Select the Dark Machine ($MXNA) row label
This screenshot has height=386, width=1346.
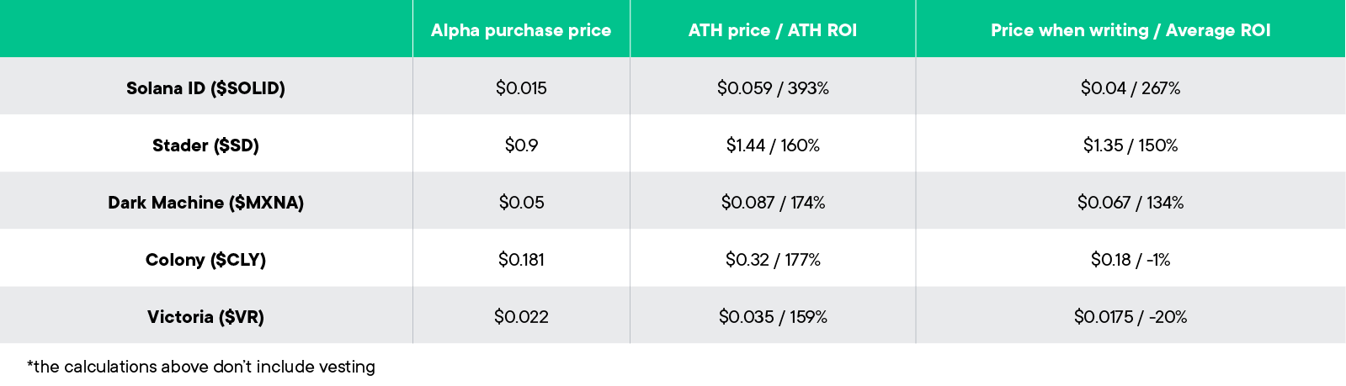coord(205,202)
